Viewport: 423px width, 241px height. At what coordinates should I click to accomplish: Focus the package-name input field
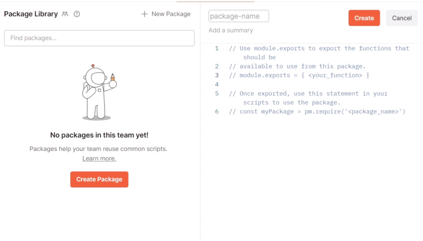click(239, 16)
